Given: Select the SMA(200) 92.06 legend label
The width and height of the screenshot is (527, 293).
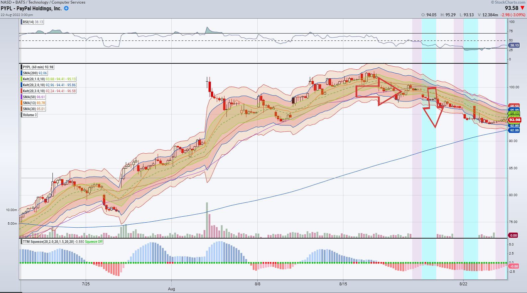Looking at the screenshot, I should 35,73.
